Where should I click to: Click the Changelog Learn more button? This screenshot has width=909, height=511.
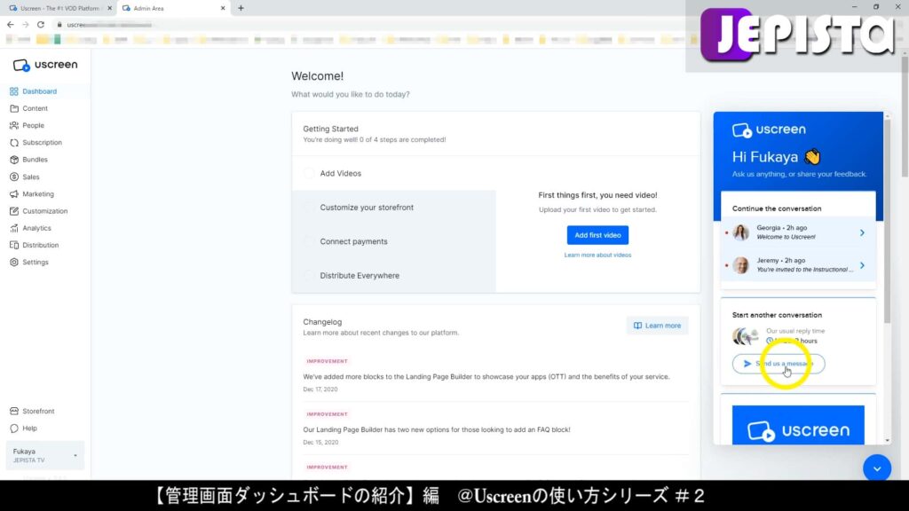click(658, 326)
